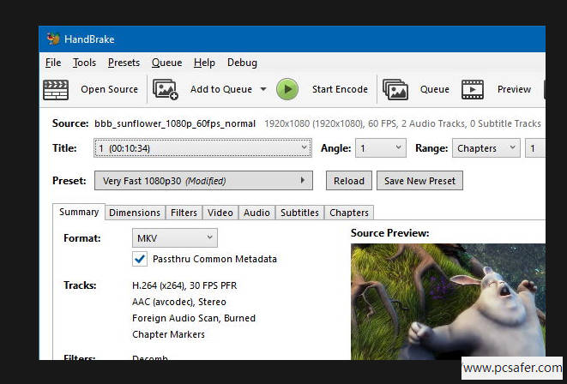Image resolution: width=567 pixels, height=384 pixels.
Task: Open the Tools menu
Action: tap(84, 63)
